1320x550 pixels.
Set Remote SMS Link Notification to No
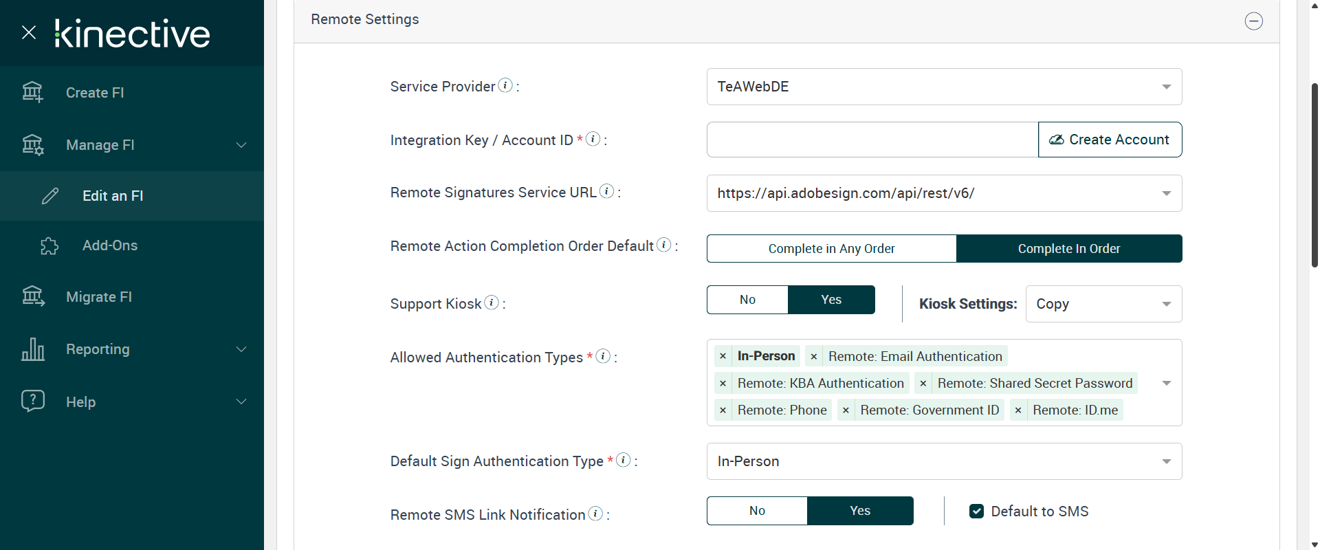(x=757, y=511)
